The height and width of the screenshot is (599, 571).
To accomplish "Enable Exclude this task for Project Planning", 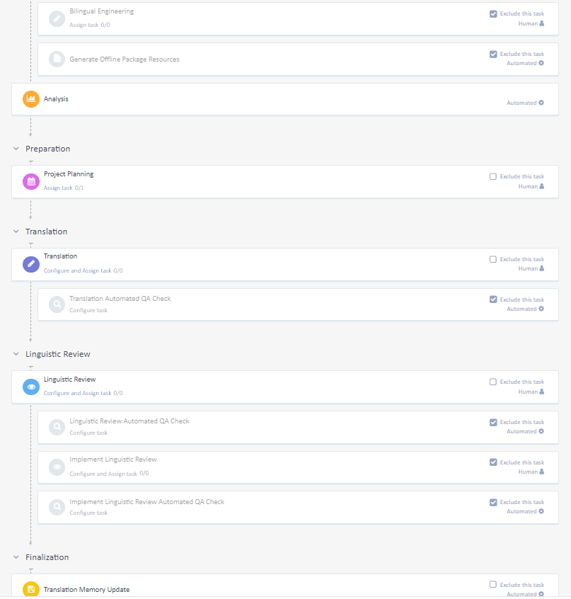I will [x=493, y=176].
